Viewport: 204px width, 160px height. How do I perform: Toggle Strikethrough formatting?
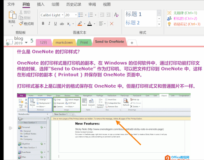[x=62, y=24]
